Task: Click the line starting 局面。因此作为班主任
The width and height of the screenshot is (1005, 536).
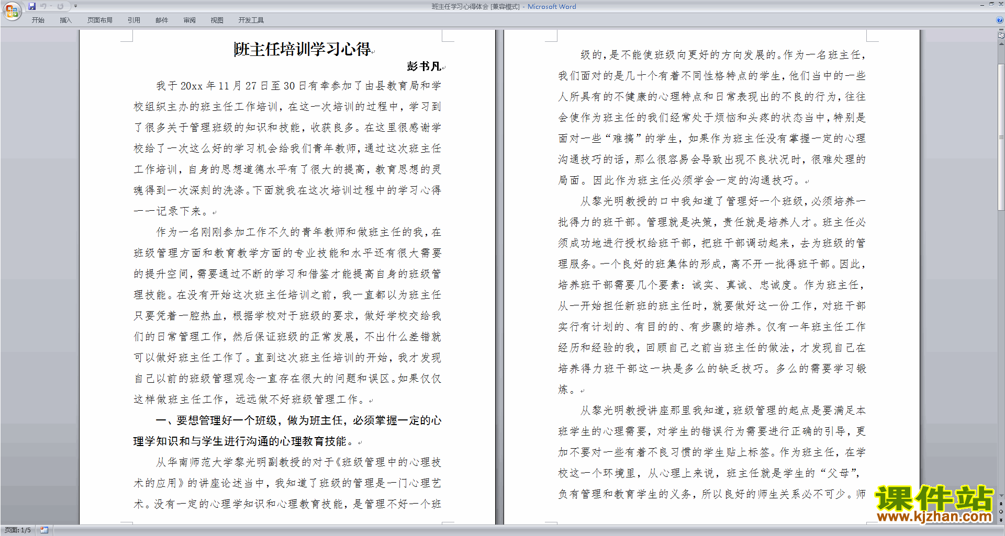Action: pos(680,180)
